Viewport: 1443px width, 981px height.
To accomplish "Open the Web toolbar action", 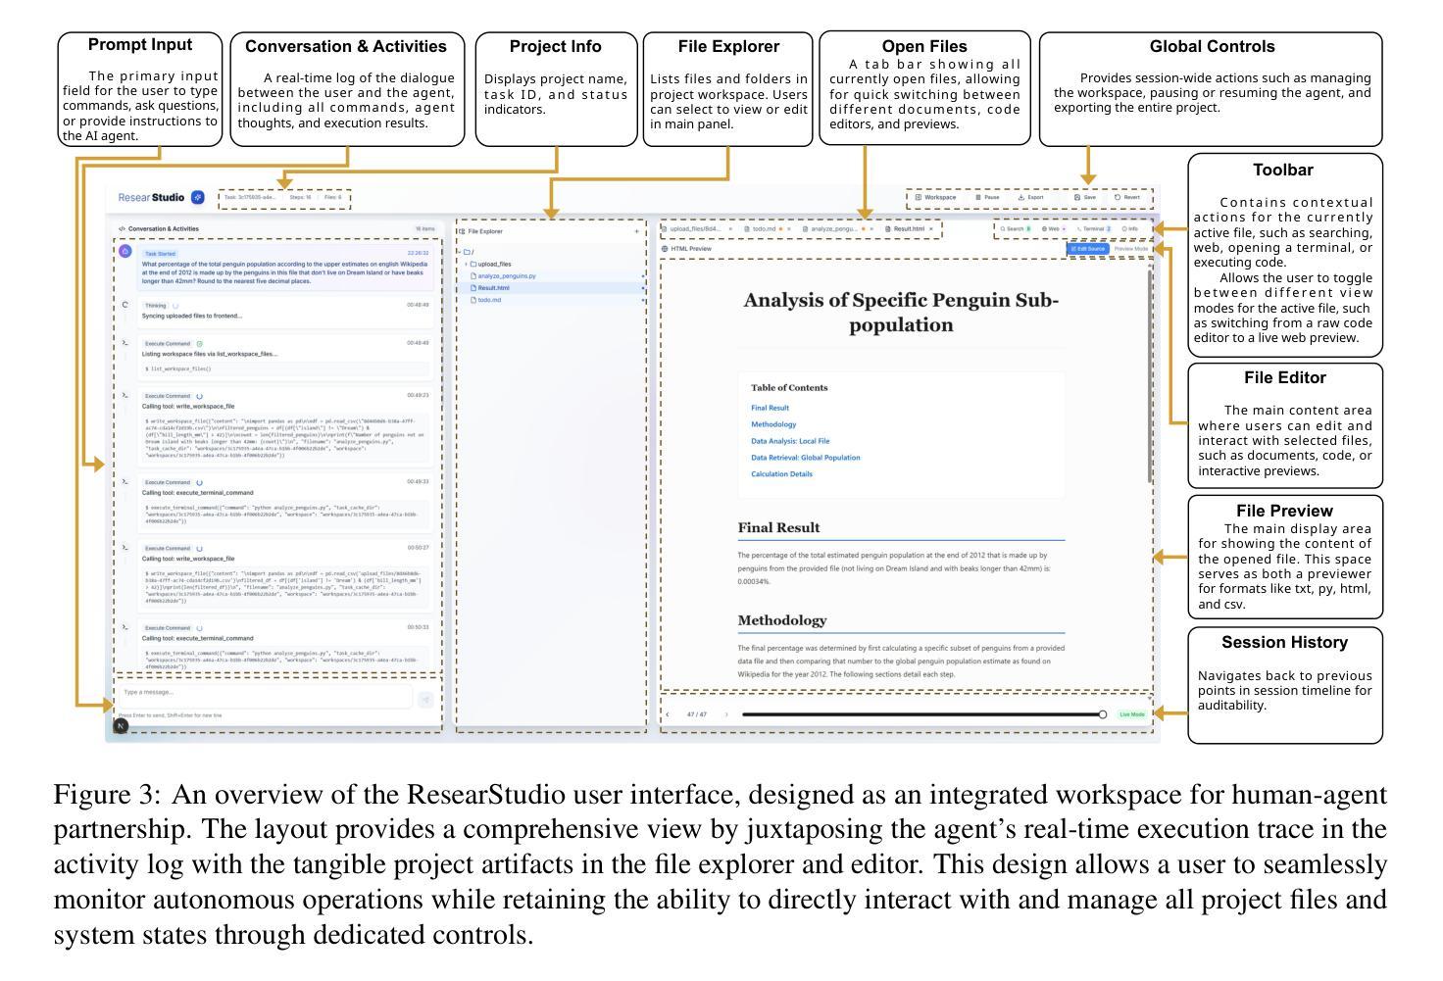I will pyautogui.click(x=1054, y=229).
